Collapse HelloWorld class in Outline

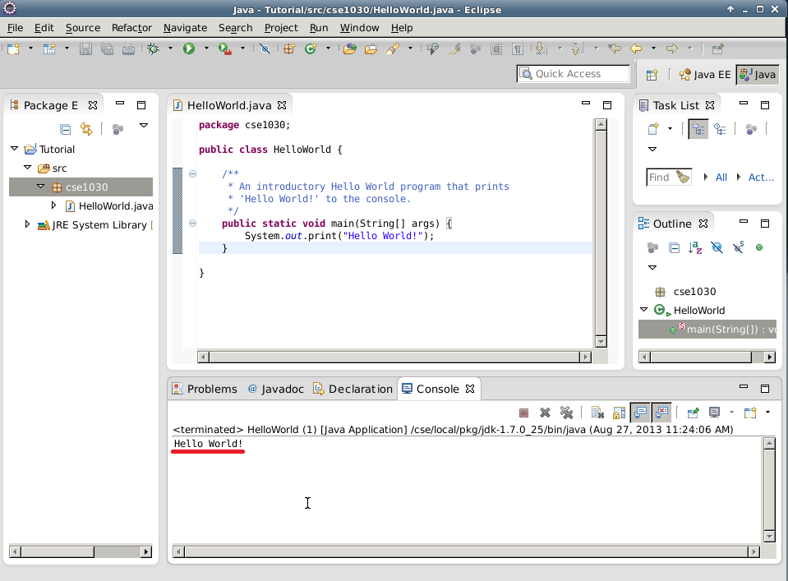643,310
